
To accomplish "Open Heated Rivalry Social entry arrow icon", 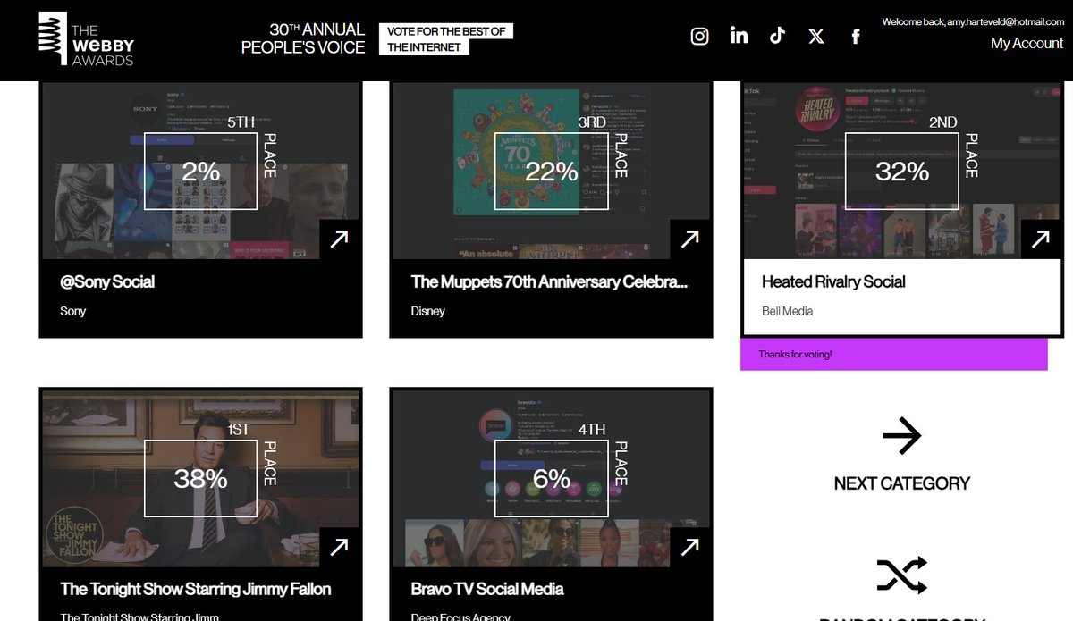I will (x=1041, y=239).
